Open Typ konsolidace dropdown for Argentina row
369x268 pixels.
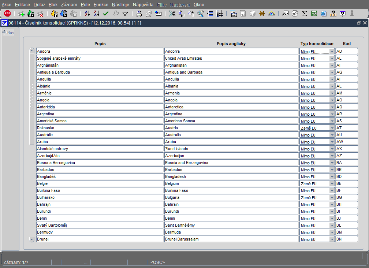click(332, 114)
